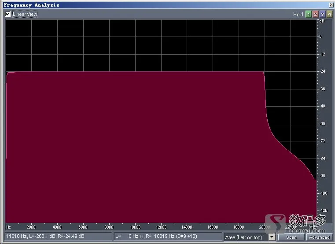The height and width of the screenshot is (244, 335).
Task: Click the 6000 Hz axis label
Action: 83,227
